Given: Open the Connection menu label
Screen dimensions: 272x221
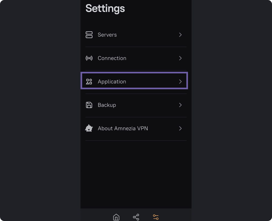Looking at the screenshot, I should [x=112, y=58].
